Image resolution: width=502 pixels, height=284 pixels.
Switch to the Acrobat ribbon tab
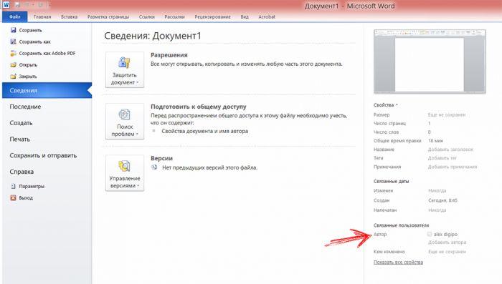tap(267, 17)
